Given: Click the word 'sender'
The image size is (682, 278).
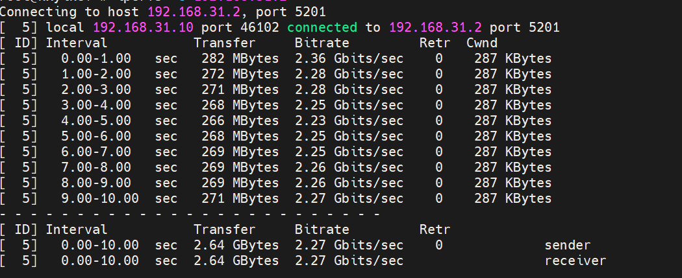Looking at the screenshot, I should click(568, 246).
